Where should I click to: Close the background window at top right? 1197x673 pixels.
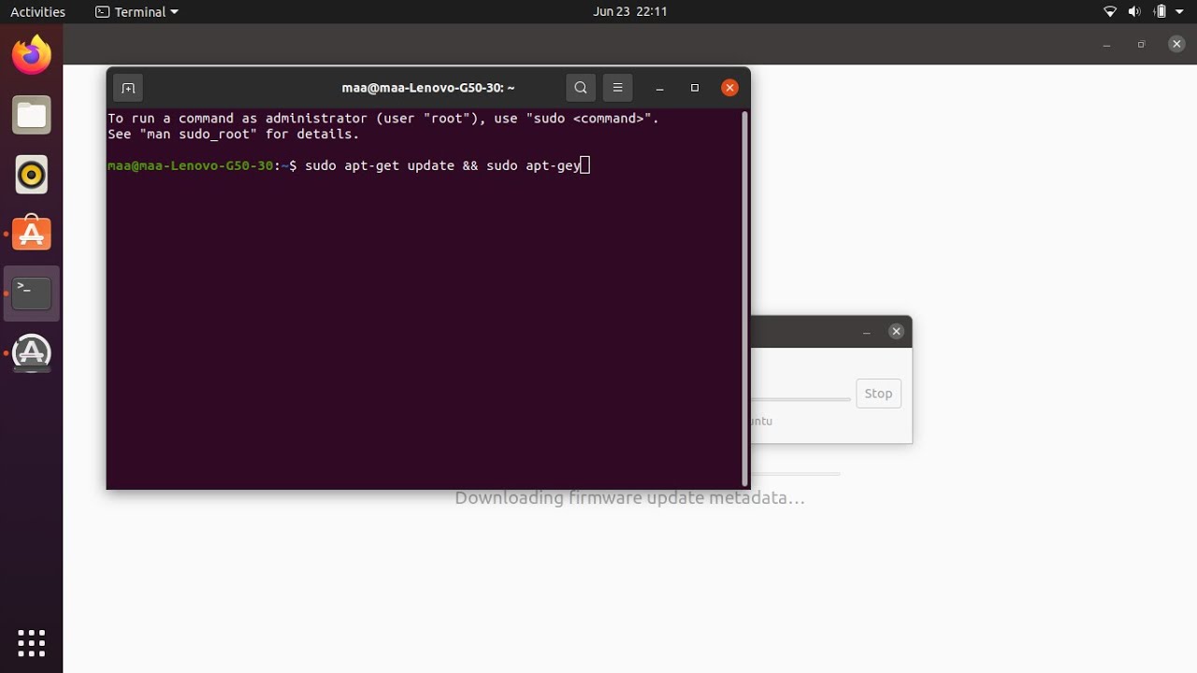(x=1177, y=44)
